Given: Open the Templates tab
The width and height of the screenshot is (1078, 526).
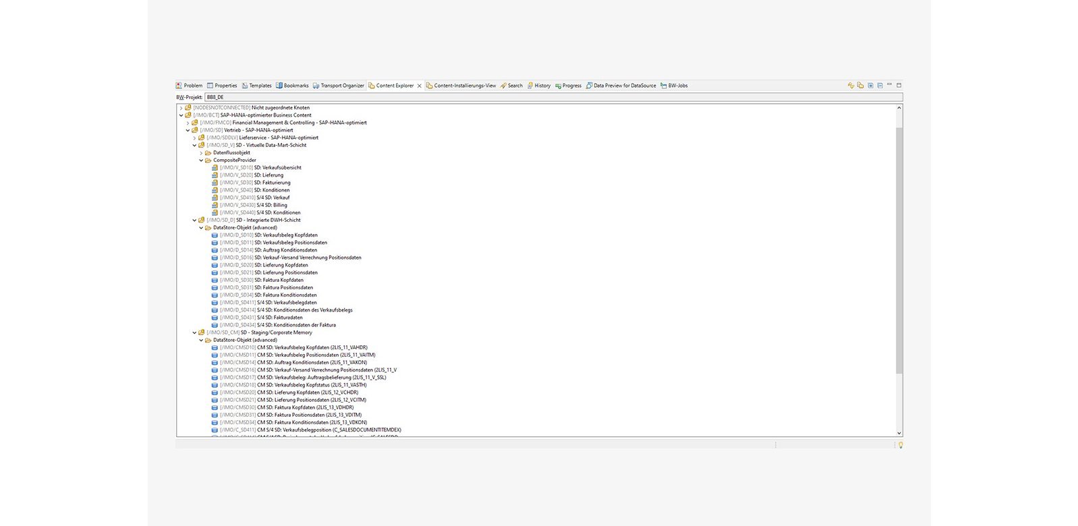Looking at the screenshot, I should click(256, 86).
